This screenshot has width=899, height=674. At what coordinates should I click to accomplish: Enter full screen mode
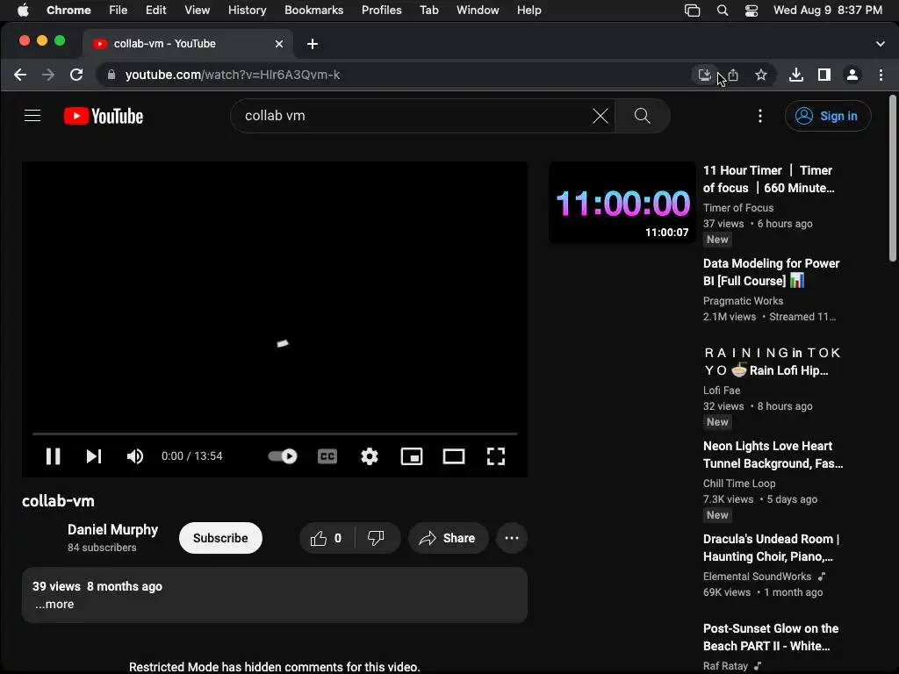496,456
